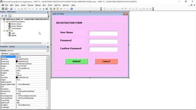Click the BorderColor black color swatch
This screenshot has width=196, height=110.
tap(17, 61)
